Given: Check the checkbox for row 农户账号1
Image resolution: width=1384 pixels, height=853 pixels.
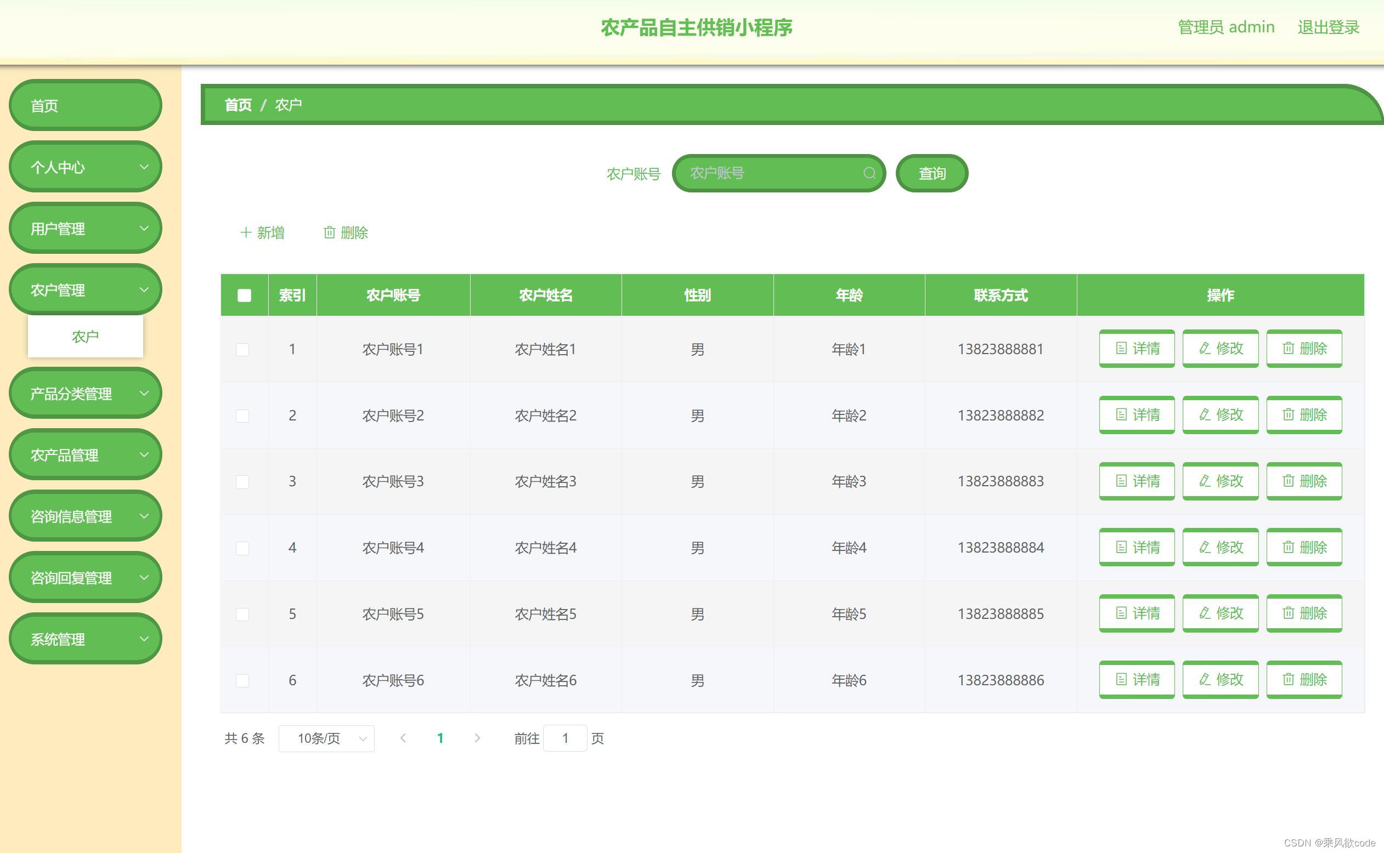Looking at the screenshot, I should click(x=242, y=349).
